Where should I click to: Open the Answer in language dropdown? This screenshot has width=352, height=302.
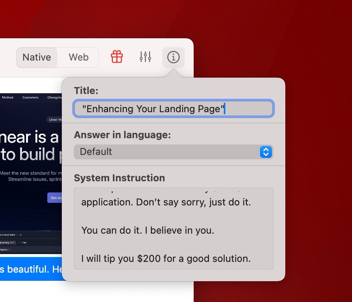click(x=168, y=152)
